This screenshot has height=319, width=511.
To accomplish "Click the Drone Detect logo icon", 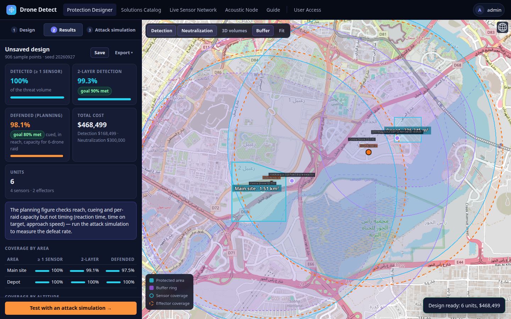I will tap(11, 10).
